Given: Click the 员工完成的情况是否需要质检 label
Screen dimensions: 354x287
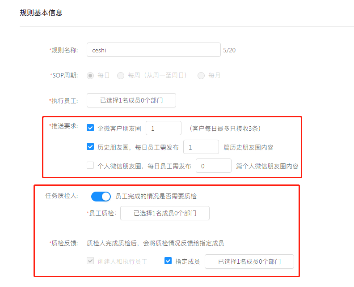Looking at the screenshot, I should click(156, 196).
